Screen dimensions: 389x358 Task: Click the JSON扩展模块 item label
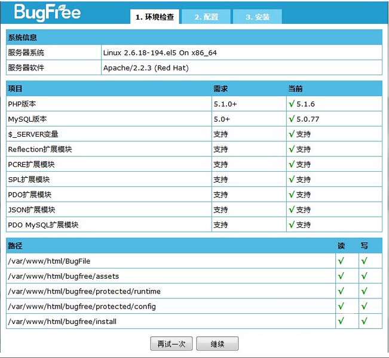32,210
